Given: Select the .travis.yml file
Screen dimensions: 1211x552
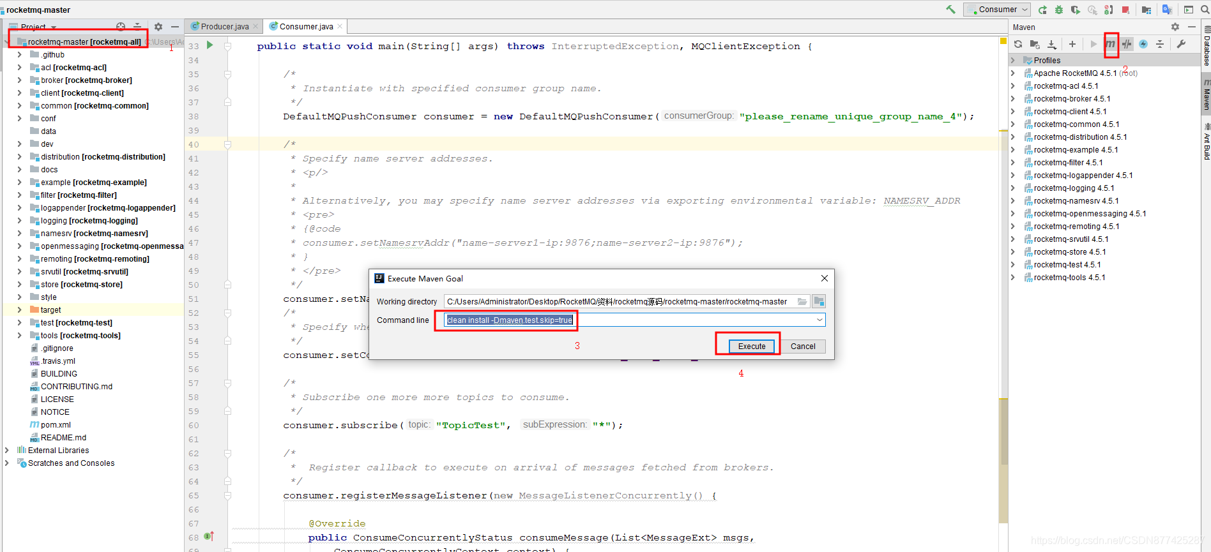Looking at the screenshot, I should tap(53, 361).
